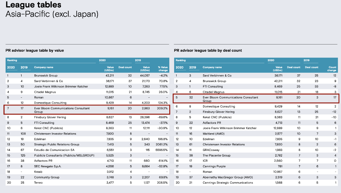Screen dimensions: 341x193
Task: Select 'Abernathy MacGregor Group (AMO)' company name
Action: tap(228, 177)
